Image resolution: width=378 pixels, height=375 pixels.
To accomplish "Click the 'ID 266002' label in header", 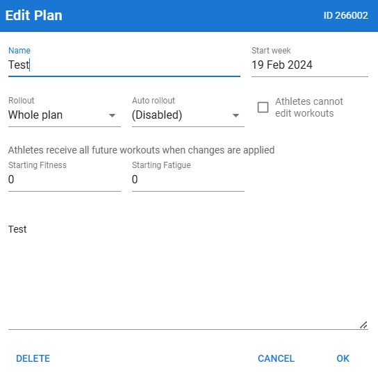I will click(346, 16).
